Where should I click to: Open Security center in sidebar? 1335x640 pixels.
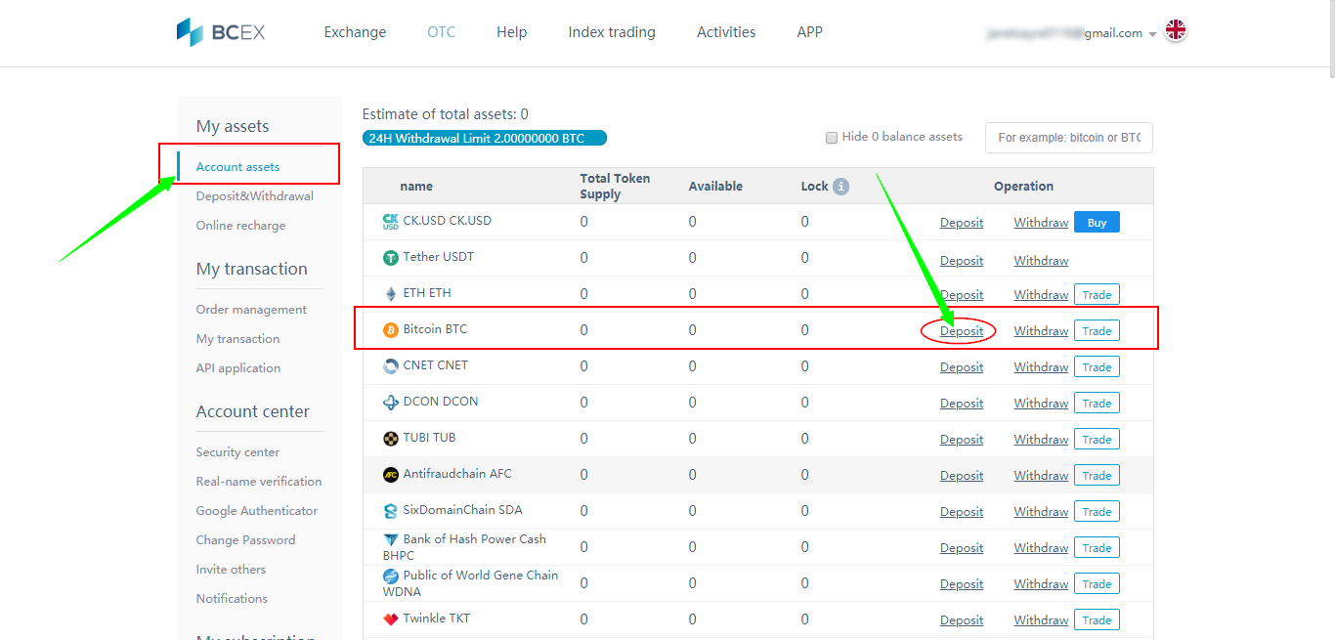tap(237, 452)
